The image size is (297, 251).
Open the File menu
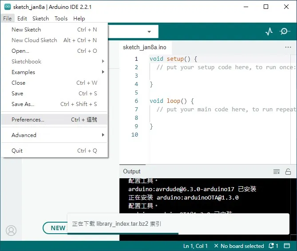[x=8, y=18]
